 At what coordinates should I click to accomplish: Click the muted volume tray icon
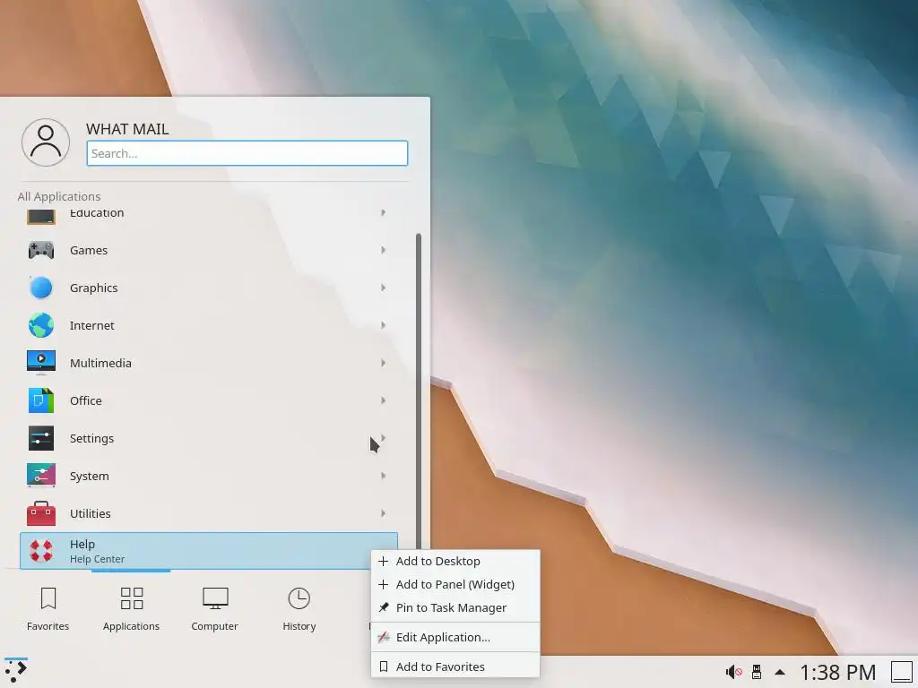(734, 672)
